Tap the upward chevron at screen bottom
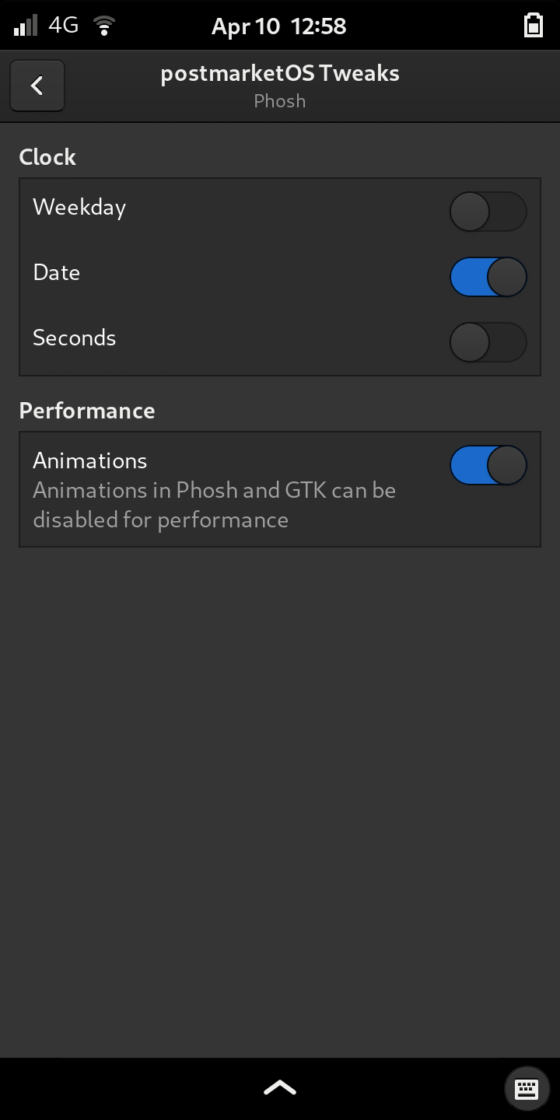560x1120 pixels. click(279, 1087)
